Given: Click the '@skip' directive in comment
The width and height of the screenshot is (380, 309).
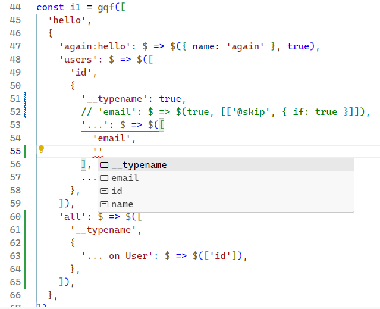Looking at the screenshot, I should tap(251, 112).
